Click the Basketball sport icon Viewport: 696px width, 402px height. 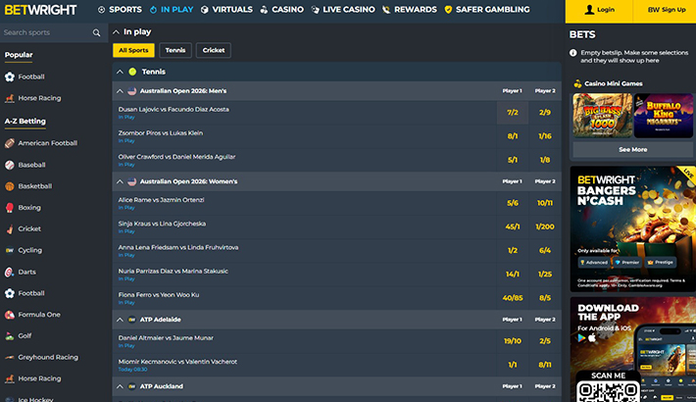[x=10, y=186]
